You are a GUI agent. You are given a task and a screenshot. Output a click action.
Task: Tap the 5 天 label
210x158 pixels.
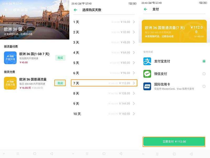[x=76, y=63]
